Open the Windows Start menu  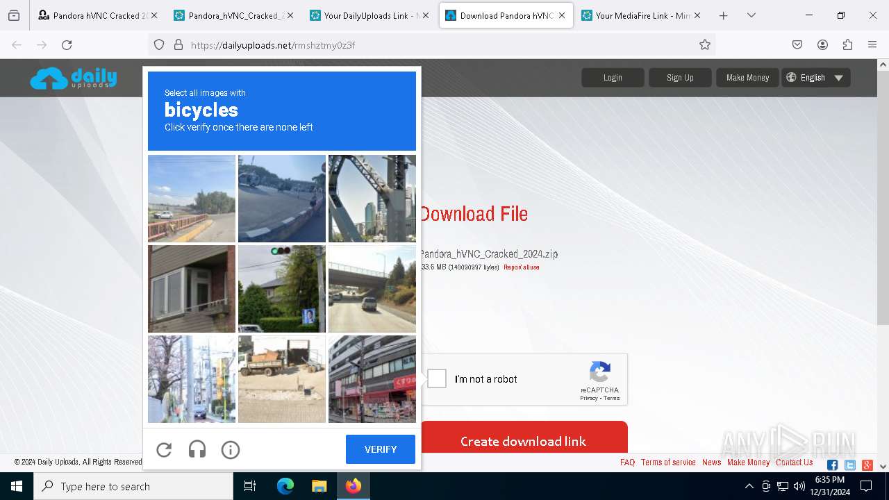click(x=17, y=486)
